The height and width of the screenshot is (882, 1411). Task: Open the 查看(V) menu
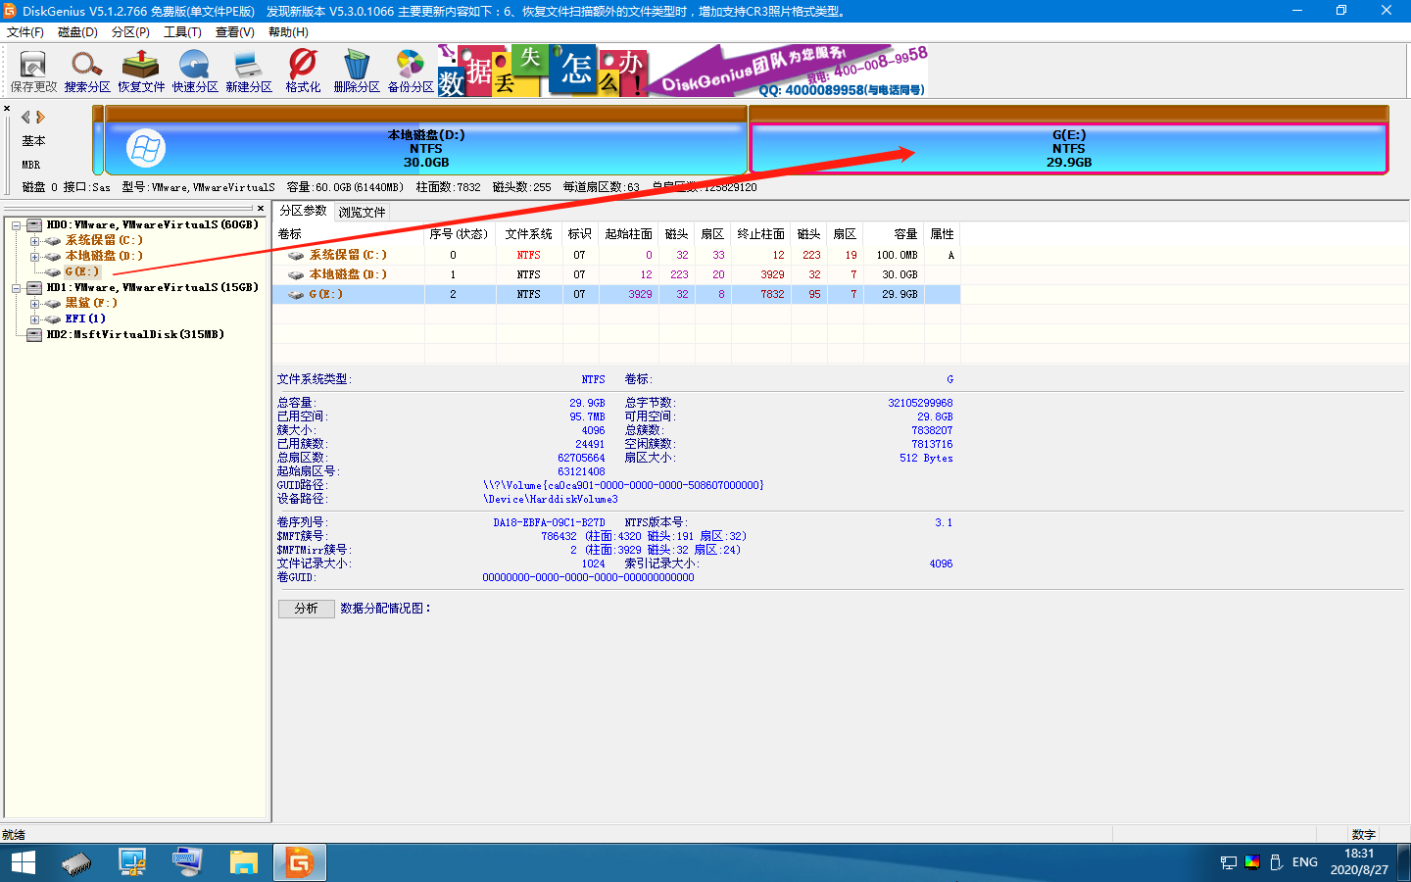235,32
